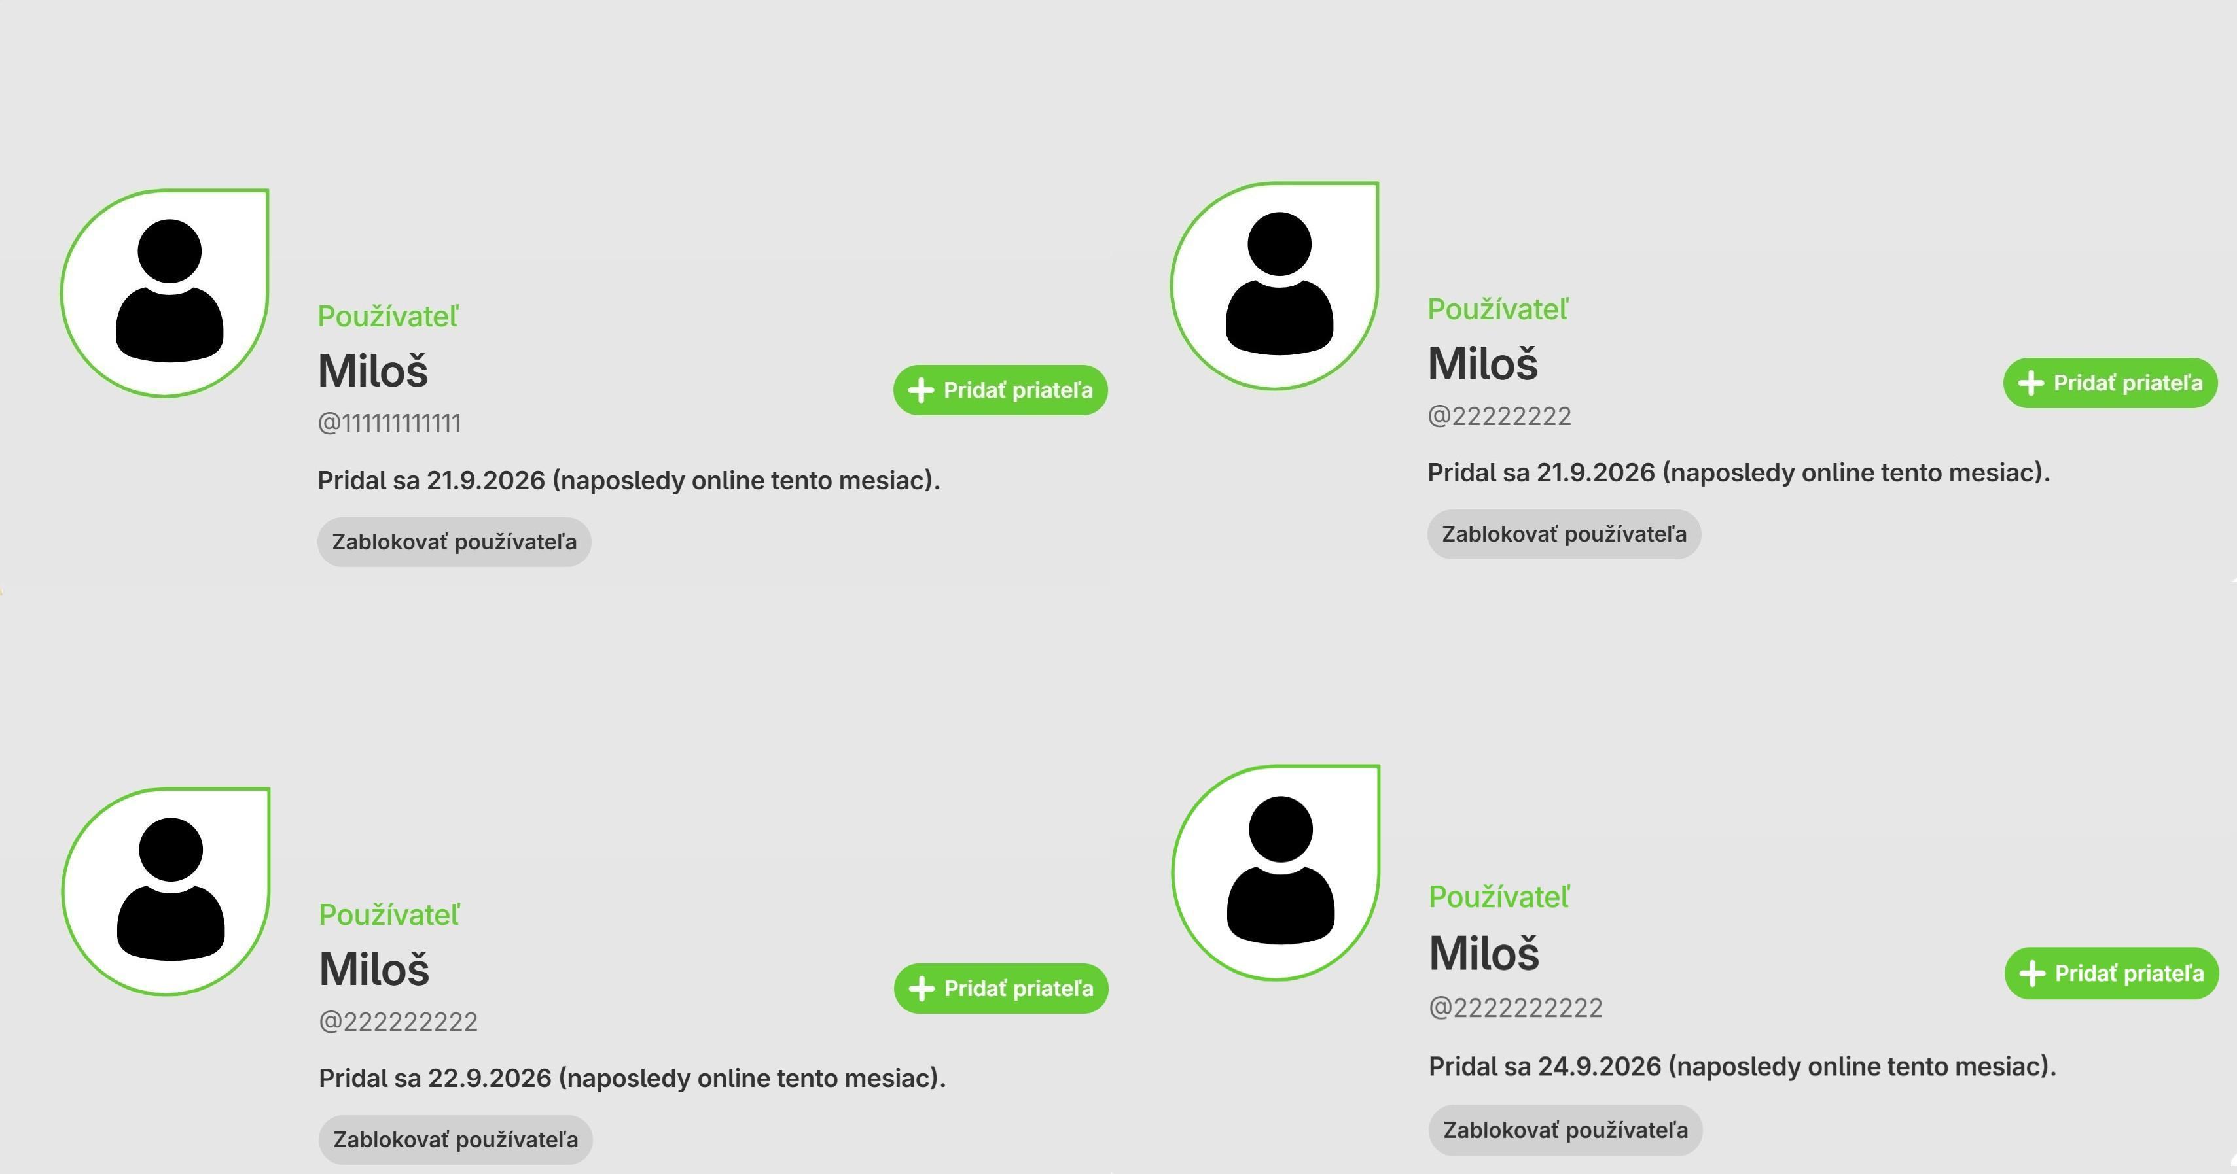Image resolution: width=2237 pixels, height=1174 pixels.
Task: Add @2222222222 as a friend via Pridať priateľa
Action: click(x=2111, y=974)
